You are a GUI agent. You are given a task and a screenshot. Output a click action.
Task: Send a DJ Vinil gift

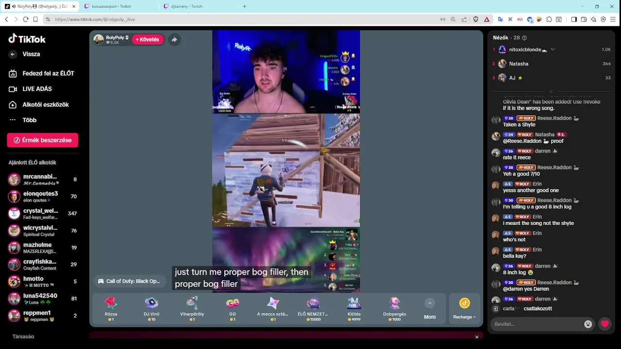tap(151, 309)
